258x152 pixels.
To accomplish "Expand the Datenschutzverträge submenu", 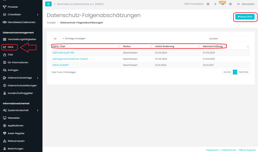I will click(x=38, y=78).
